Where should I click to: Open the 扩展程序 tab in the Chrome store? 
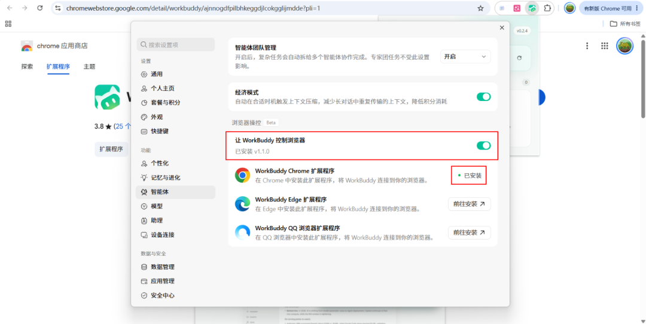pyautogui.click(x=58, y=66)
